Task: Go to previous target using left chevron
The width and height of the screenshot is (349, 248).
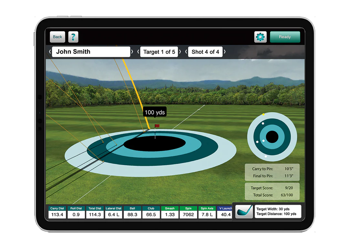Action: click(138, 52)
